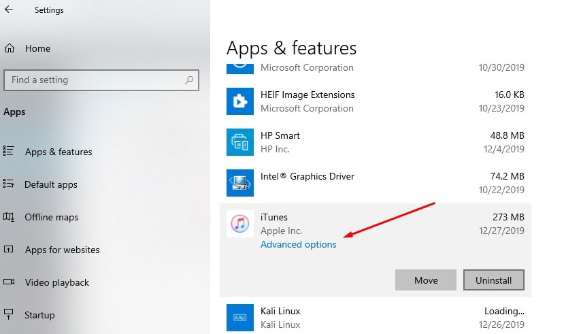Click the Apps & features page heading
The width and height of the screenshot is (581, 334).
292,48
